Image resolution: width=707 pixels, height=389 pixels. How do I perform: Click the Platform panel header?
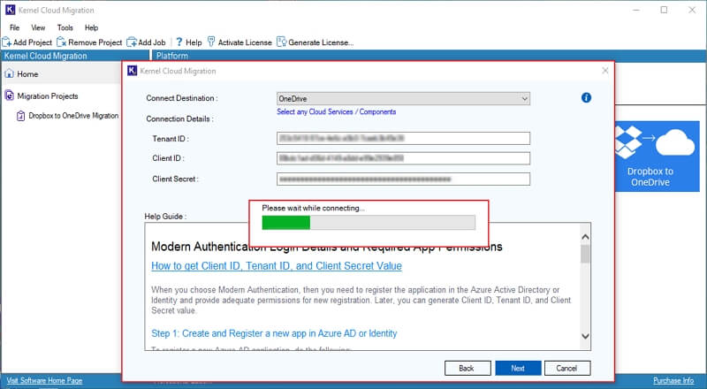(x=172, y=56)
